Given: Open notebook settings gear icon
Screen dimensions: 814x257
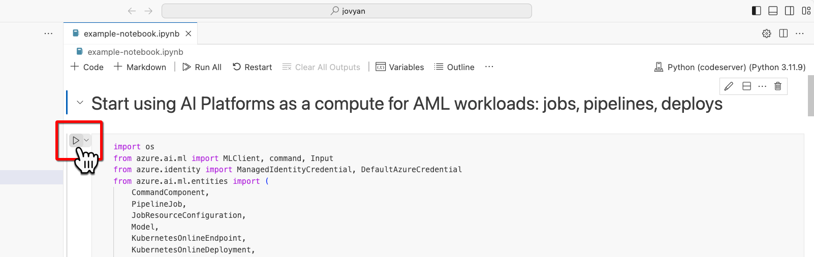Looking at the screenshot, I should (x=767, y=34).
